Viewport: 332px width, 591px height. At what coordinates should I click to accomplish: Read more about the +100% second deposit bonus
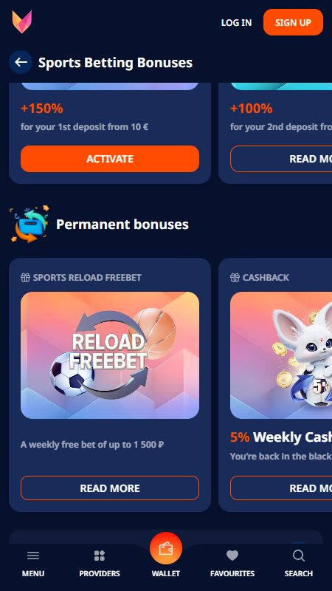click(281, 159)
